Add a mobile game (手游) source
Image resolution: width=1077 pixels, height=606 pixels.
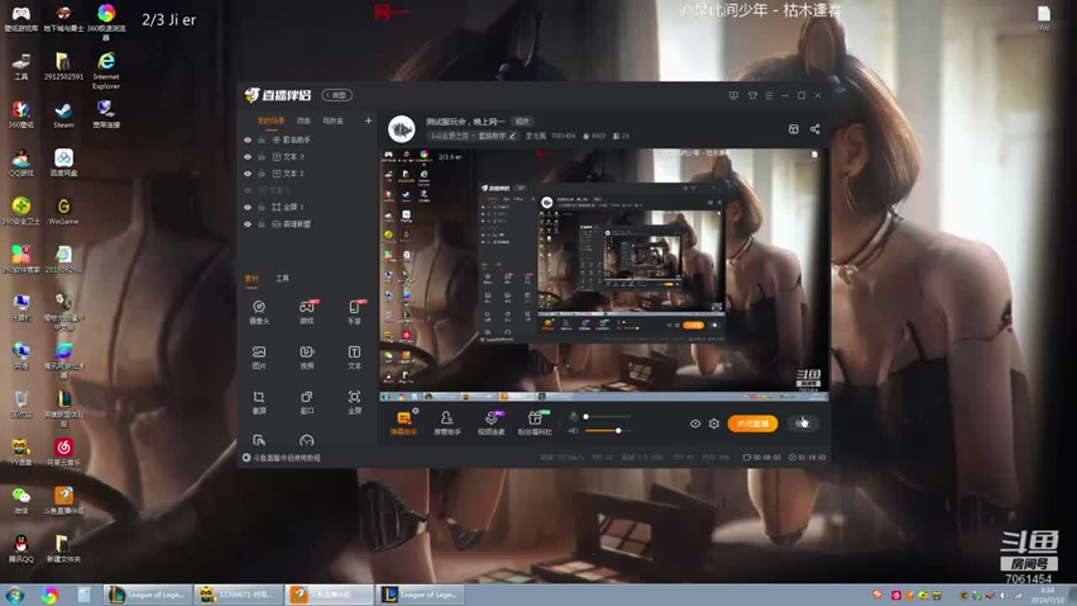[x=354, y=311]
